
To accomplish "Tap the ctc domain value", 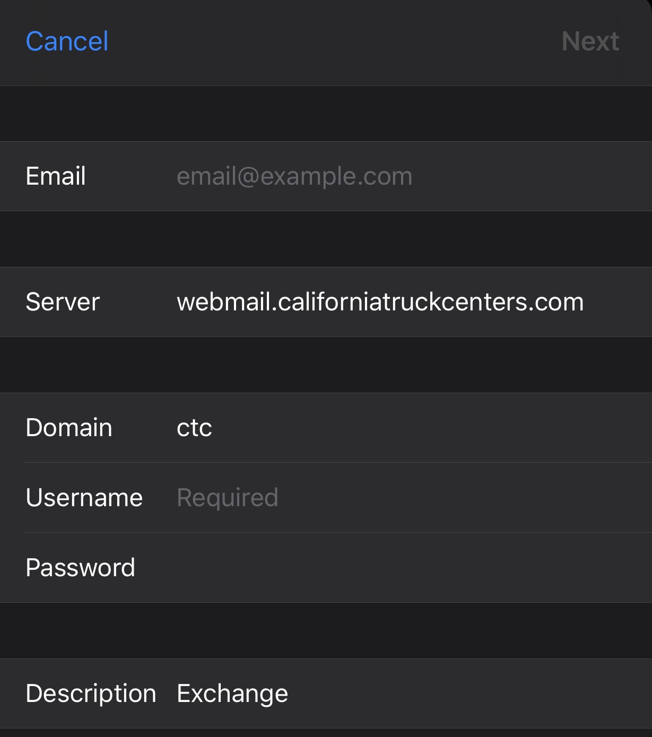I will pyautogui.click(x=194, y=428).
